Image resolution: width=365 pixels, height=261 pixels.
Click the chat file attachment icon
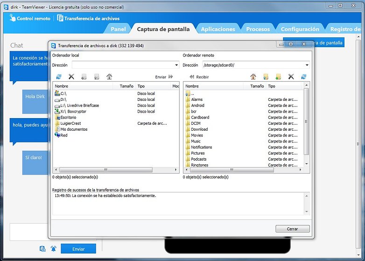(42, 249)
